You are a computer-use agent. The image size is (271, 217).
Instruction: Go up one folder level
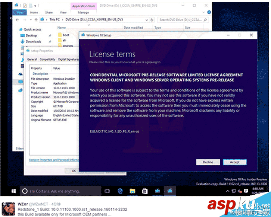[x=36, y=20]
